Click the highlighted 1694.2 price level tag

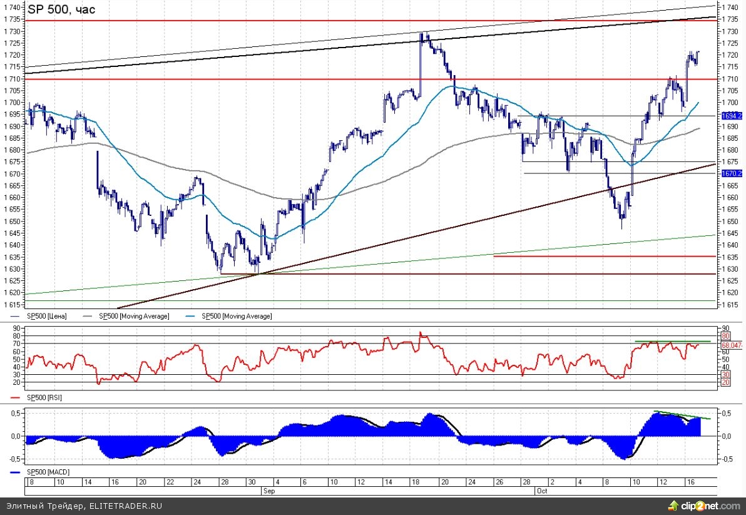pos(732,116)
